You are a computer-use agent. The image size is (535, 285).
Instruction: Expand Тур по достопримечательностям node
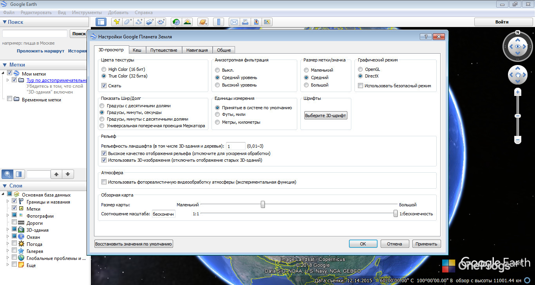(8, 80)
